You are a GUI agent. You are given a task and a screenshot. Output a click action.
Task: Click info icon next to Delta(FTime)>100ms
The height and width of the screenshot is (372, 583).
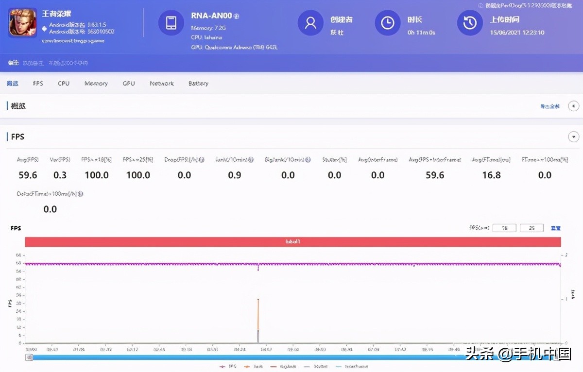tap(81, 194)
